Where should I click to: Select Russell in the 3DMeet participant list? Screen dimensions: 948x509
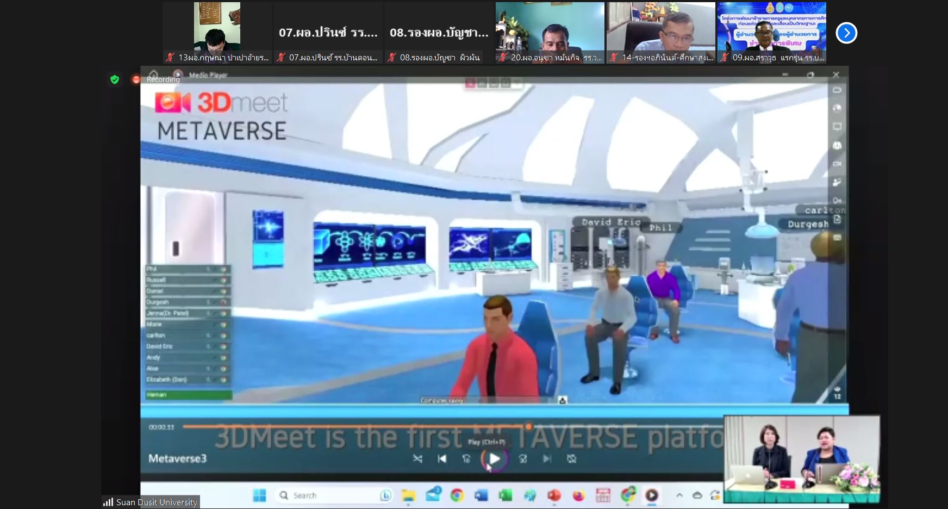(x=188, y=280)
